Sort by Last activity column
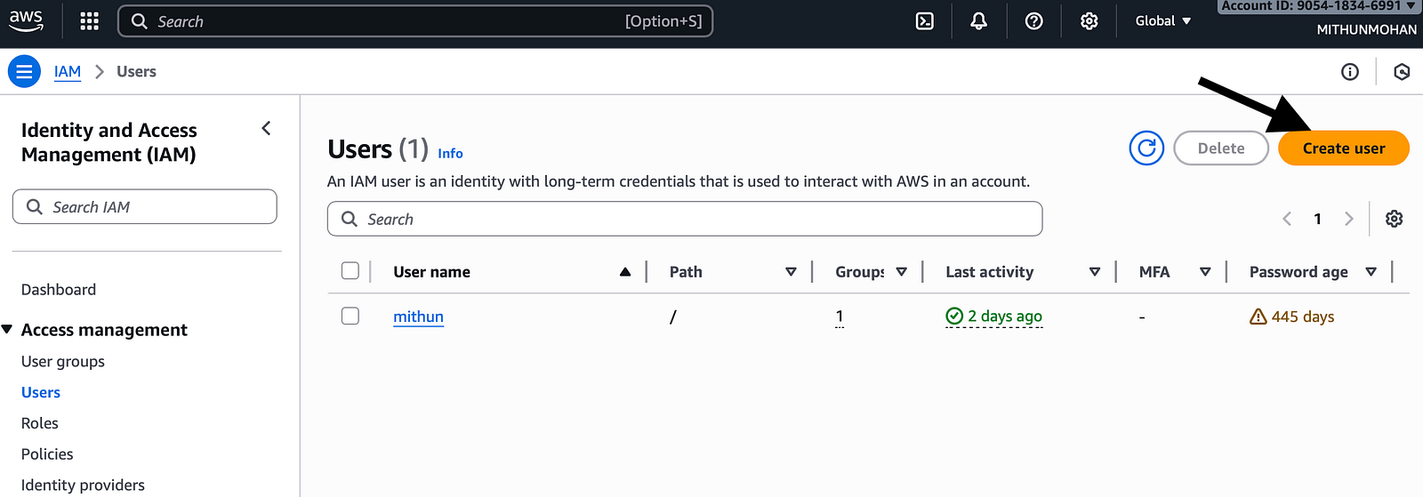The height and width of the screenshot is (497, 1423). click(1095, 272)
